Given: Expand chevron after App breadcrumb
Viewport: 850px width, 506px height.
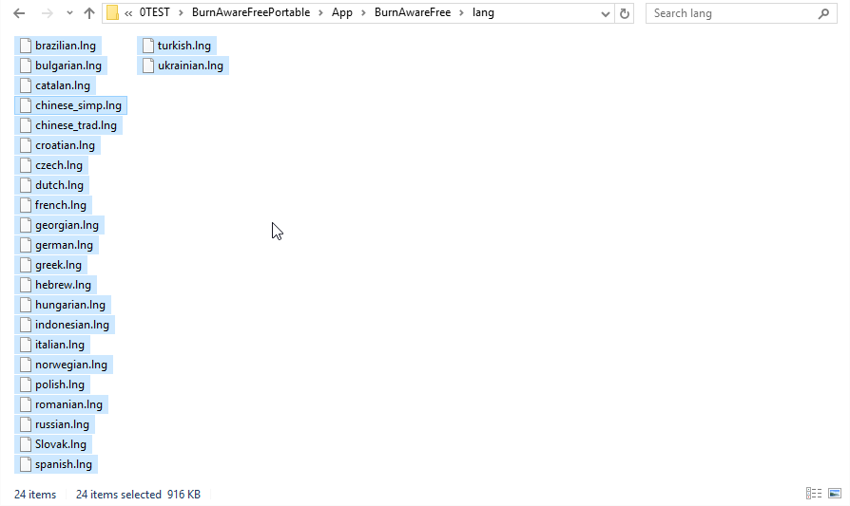Looking at the screenshot, I should [x=364, y=13].
